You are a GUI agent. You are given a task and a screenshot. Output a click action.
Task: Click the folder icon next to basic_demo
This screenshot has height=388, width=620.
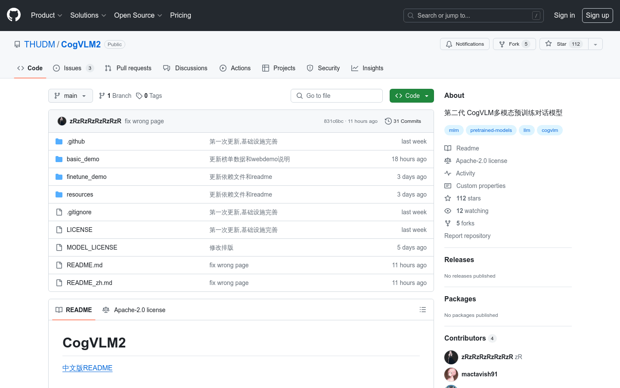(x=59, y=159)
